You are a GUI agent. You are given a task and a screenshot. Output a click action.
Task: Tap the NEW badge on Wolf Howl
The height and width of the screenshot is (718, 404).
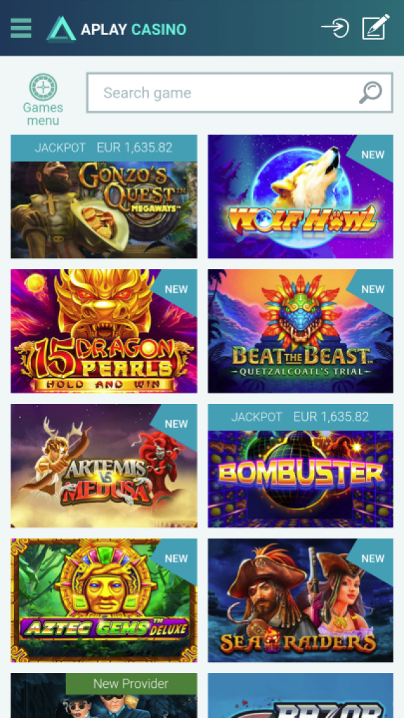[372, 155]
